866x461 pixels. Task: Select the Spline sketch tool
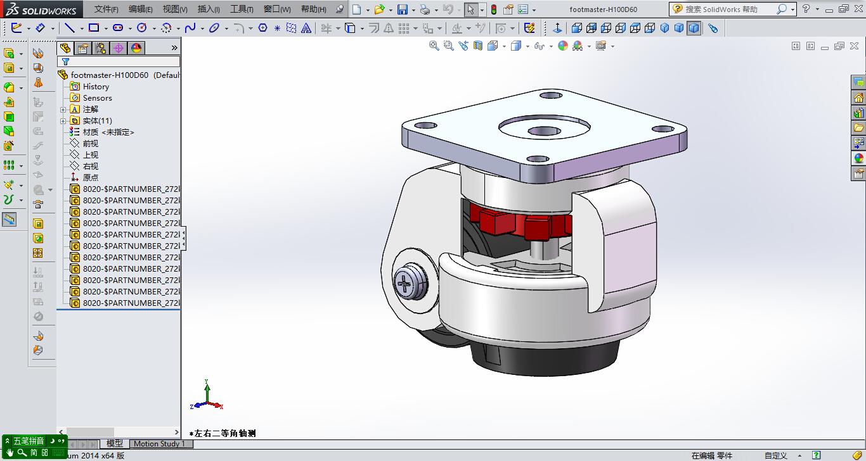coord(190,28)
